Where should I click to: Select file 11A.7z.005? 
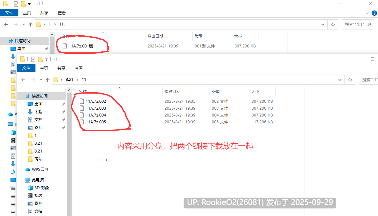[x=96, y=122]
